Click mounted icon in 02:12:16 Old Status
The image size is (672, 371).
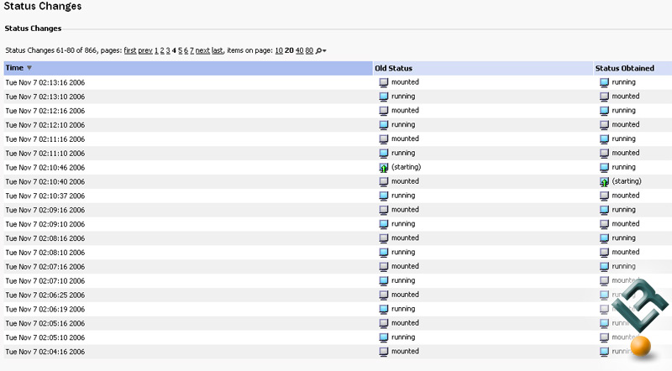(x=384, y=111)
